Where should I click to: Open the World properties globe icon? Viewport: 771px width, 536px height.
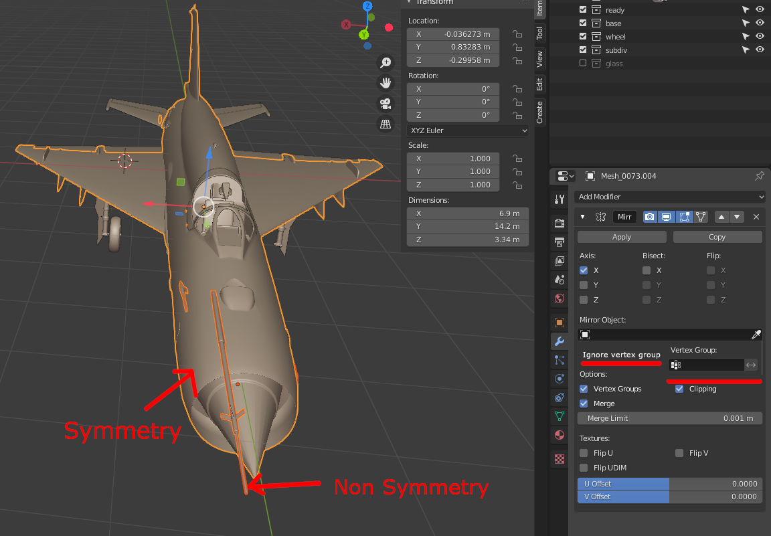(x=560, y=298)
